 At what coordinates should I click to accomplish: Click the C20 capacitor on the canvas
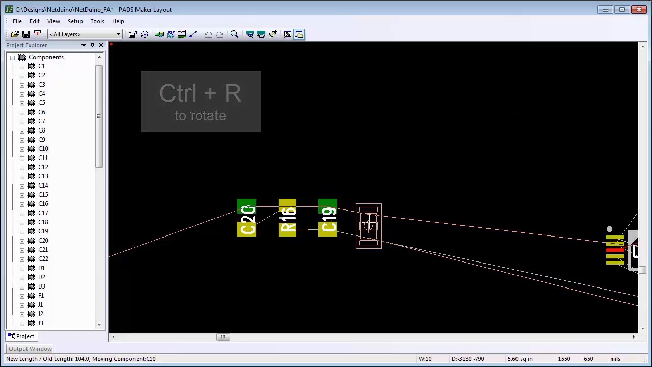pos(247,218)
